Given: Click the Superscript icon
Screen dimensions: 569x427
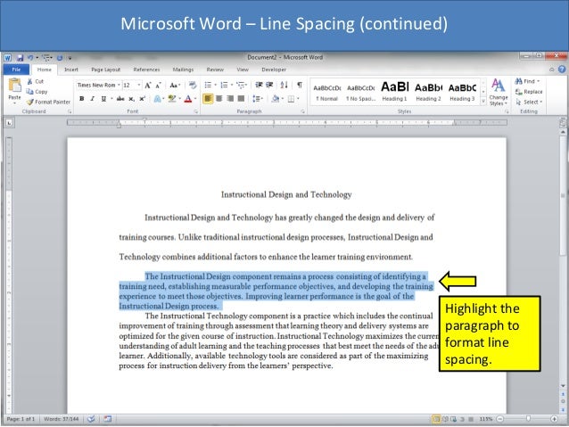Looking at the screenshot, I should [x=143, y=99].
